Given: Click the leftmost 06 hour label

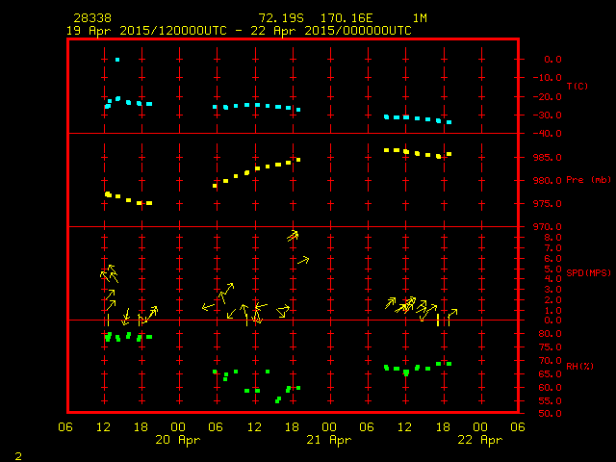Looking at the screenshot, I should (x=66, y=426).
